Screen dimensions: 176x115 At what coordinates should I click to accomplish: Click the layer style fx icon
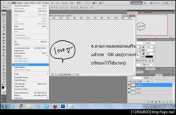click(152, 102)
